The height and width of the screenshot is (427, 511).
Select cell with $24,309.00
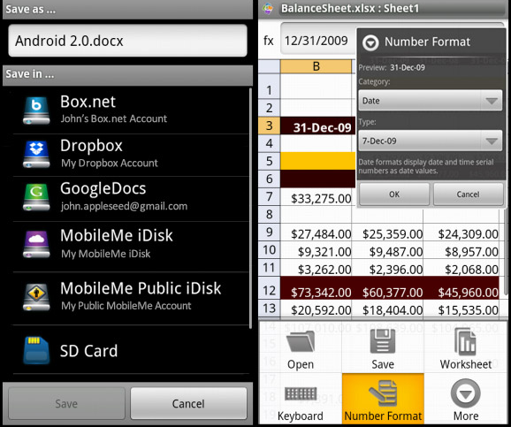pyautogui.click(x=461, y=233)
